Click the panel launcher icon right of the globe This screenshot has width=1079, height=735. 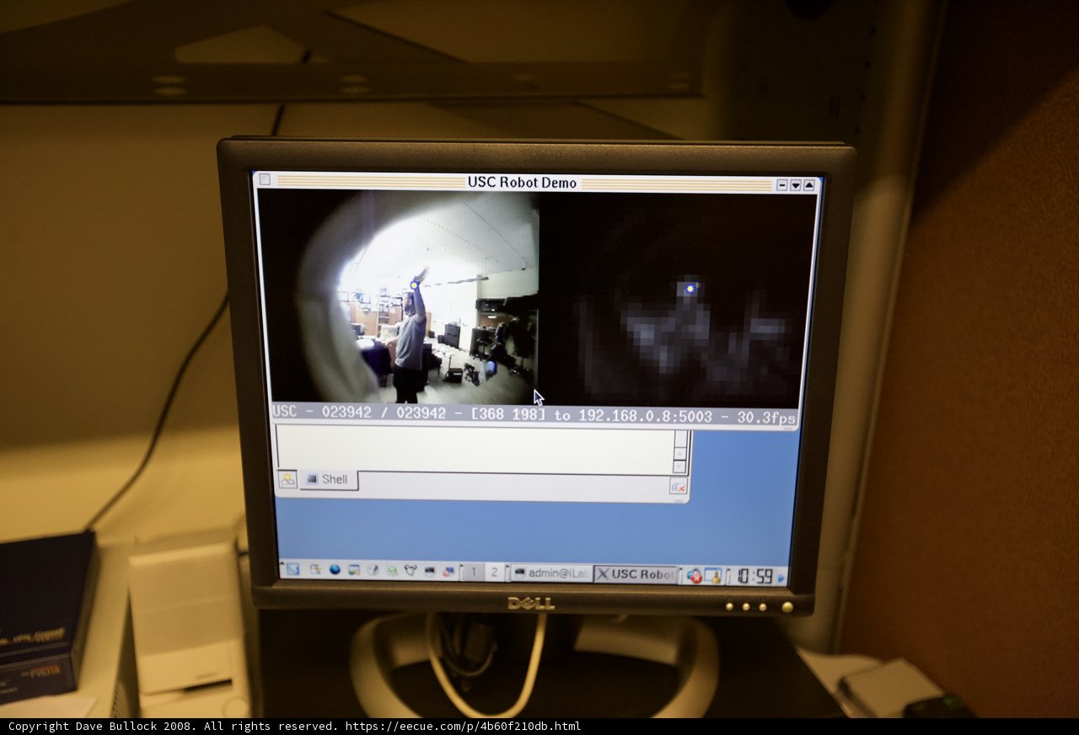(354, 570)
